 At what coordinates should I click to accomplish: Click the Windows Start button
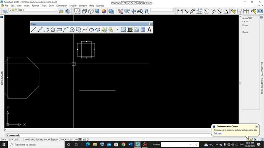pos(4,144)
